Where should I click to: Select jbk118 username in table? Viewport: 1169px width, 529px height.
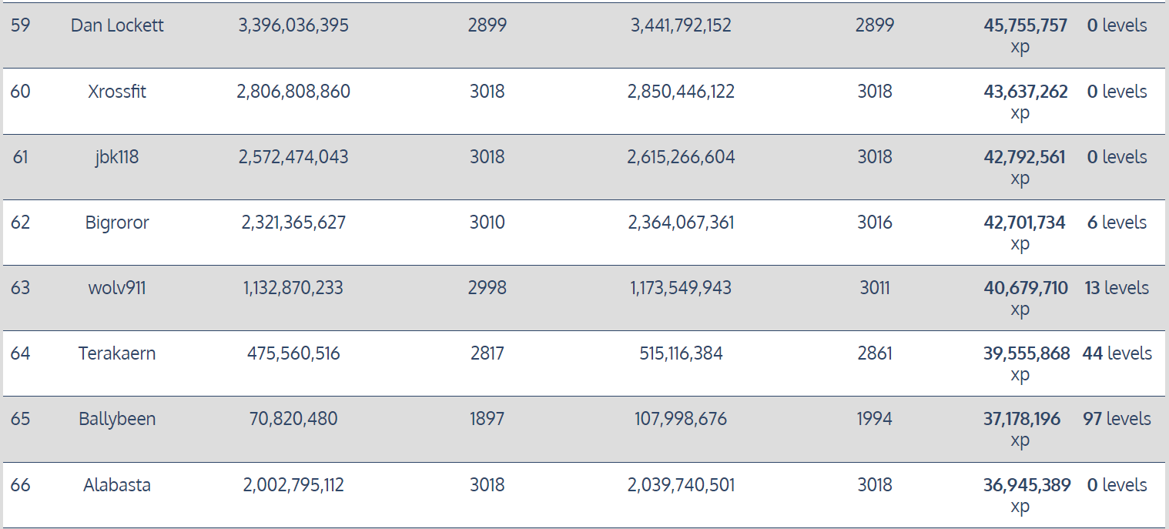(x=117, y=157)
